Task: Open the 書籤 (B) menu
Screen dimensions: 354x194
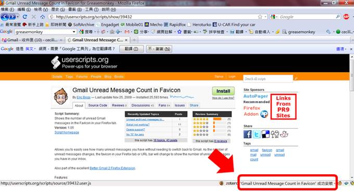Action: point(75,9)
